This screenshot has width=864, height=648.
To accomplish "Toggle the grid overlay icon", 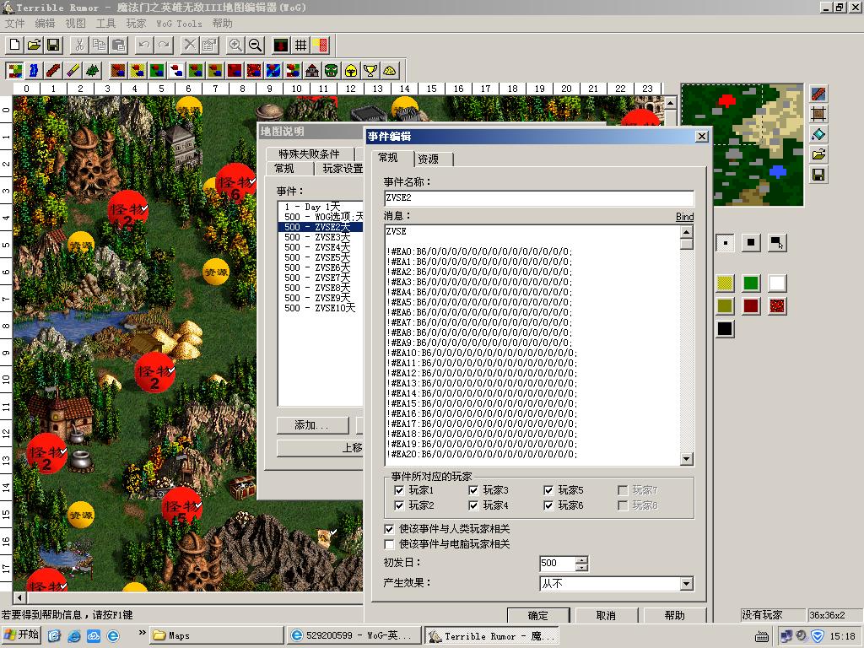I will click(x=301, y=46).
